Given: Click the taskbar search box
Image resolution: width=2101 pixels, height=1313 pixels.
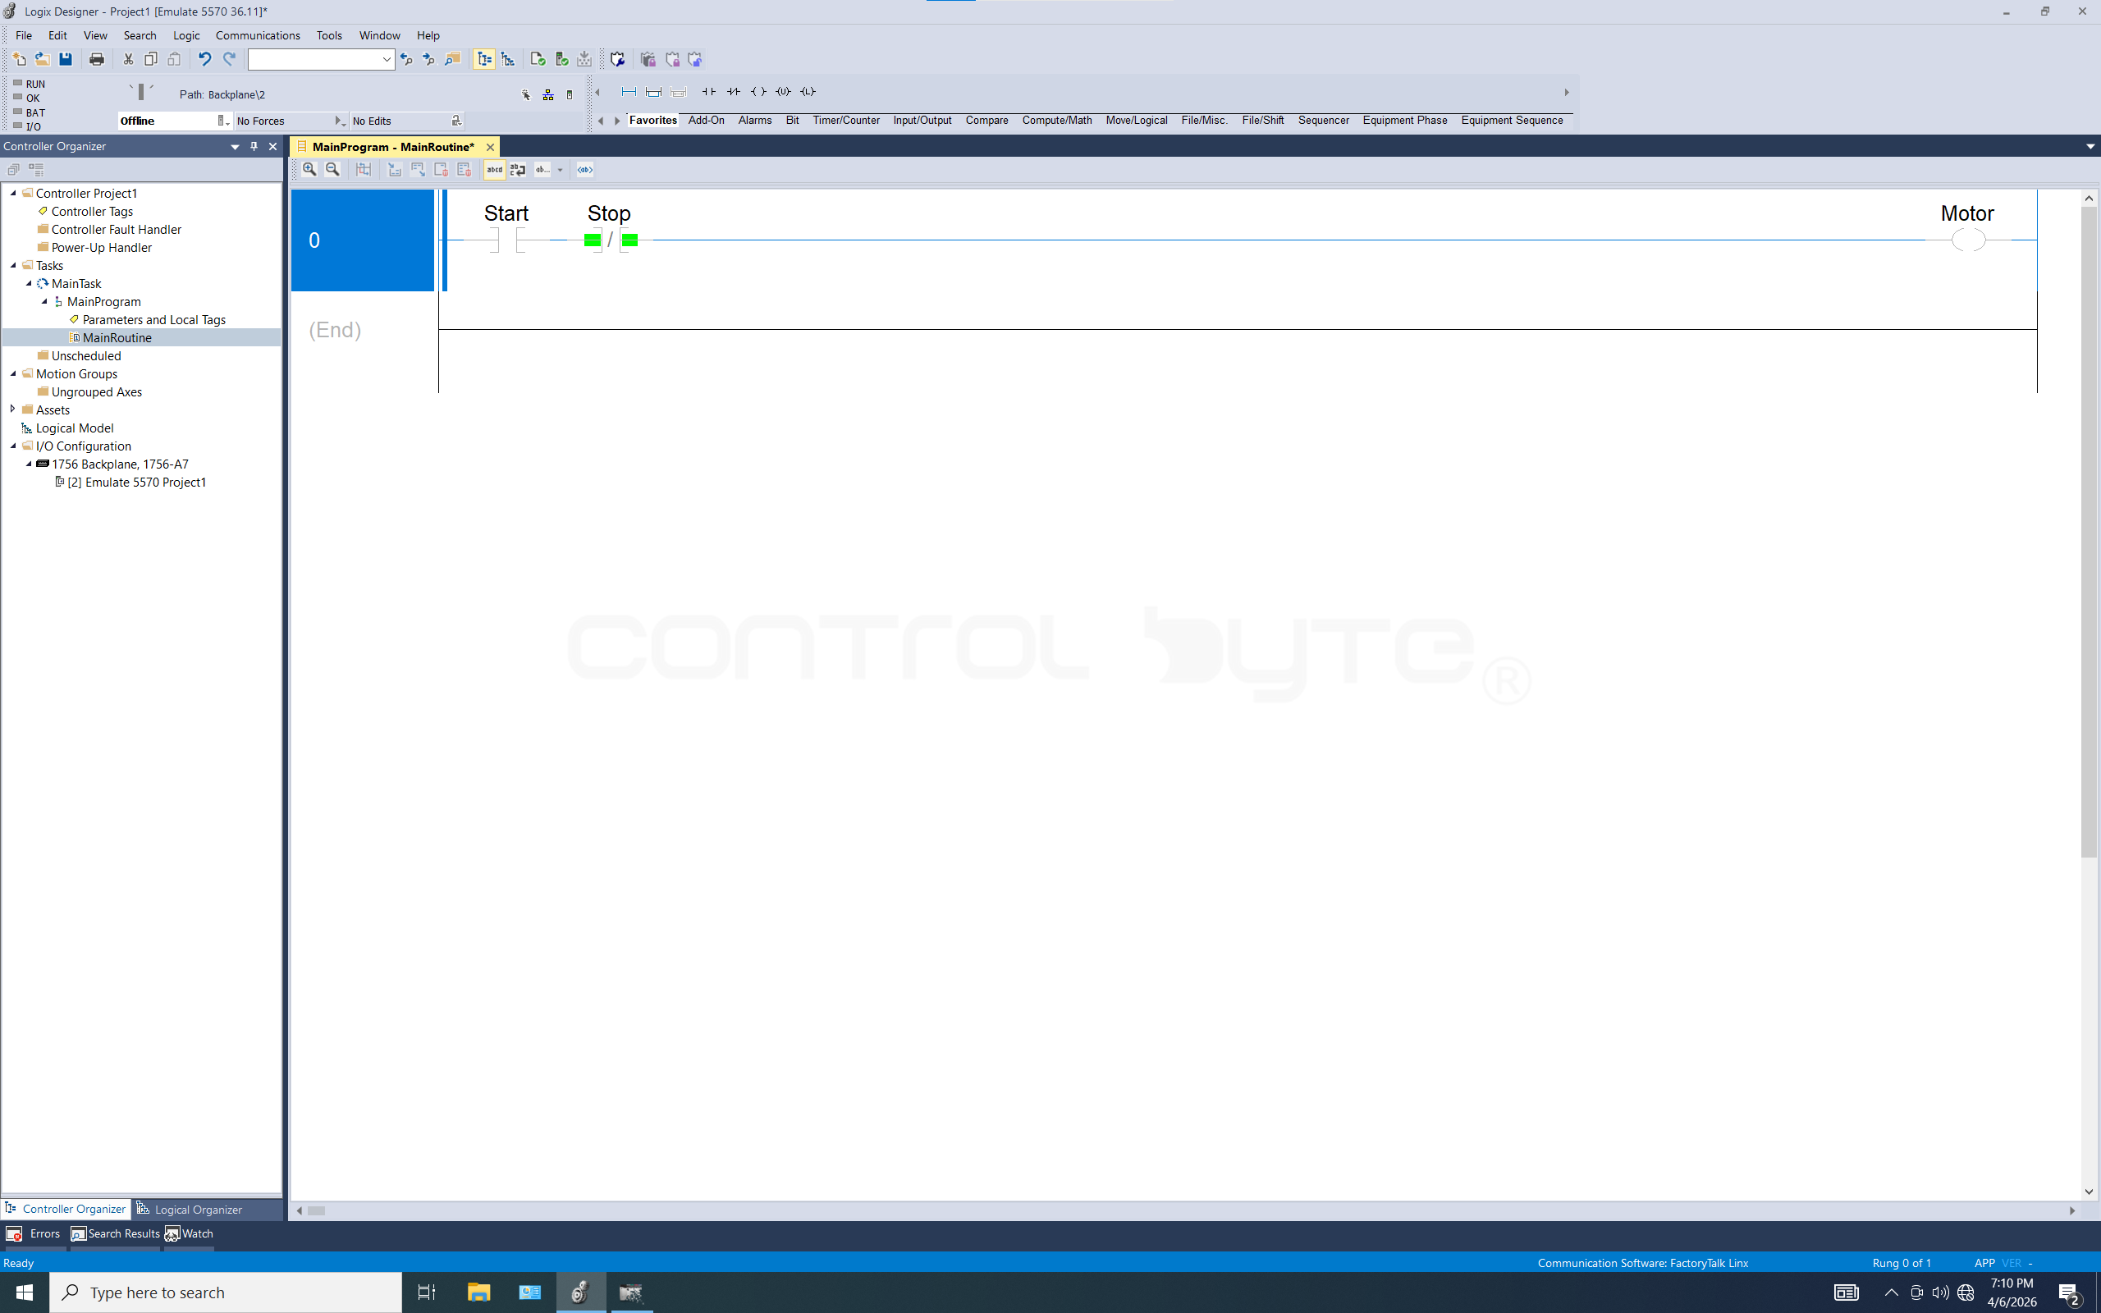Looking at the screenshot, I should click(226, 1292).
